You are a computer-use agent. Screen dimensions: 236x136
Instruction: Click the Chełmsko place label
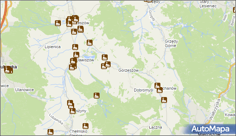tap(79, 131)
